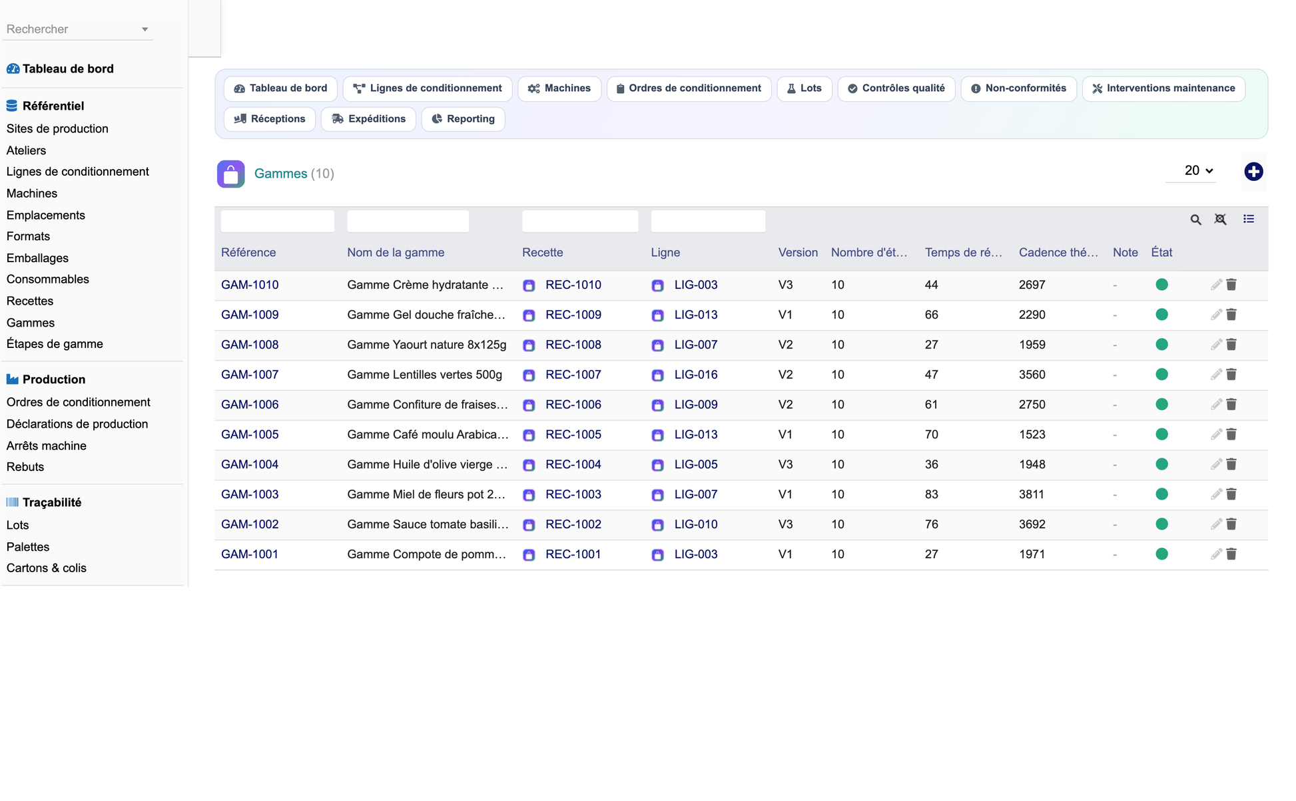
Task: Open Palettes in the sidebar
Action: click(x=28, y=547)
